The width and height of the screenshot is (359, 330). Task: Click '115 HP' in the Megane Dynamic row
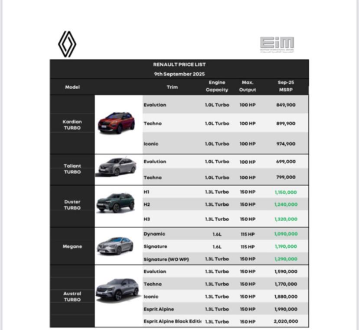[x=248, y=234]
